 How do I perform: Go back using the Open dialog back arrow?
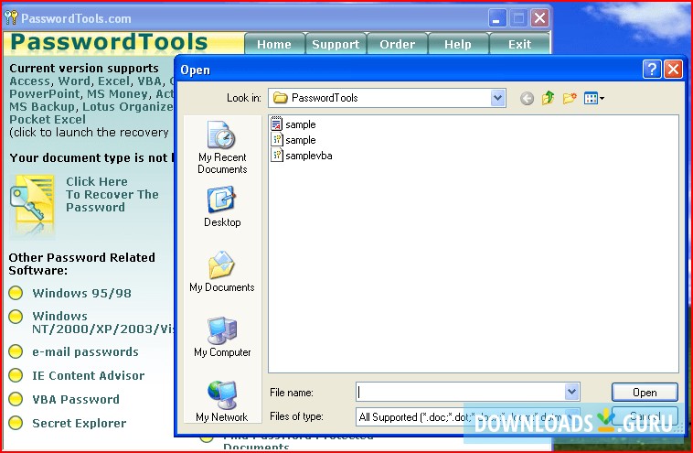click(527, 98)
